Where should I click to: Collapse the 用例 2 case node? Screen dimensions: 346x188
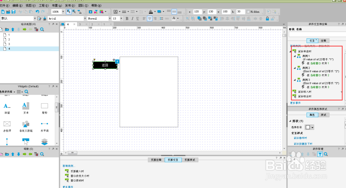click(x=295, y=68)
